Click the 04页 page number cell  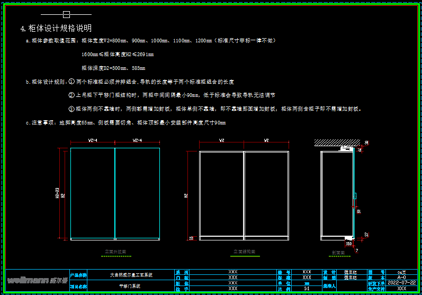click(x=402, y=271)
